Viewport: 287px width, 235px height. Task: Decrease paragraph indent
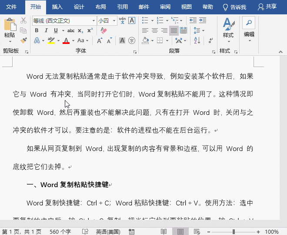click(193, 20)
